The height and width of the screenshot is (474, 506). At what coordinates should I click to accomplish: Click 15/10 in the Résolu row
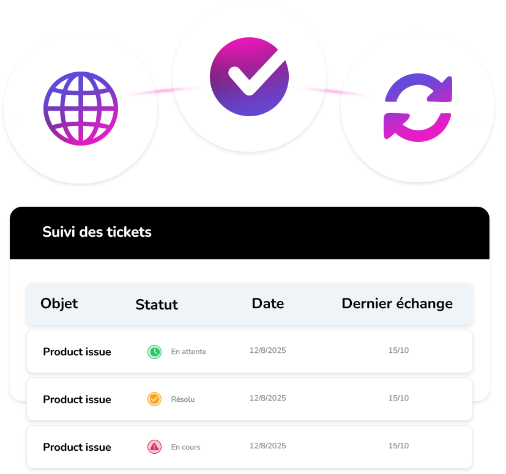[398, 398]
